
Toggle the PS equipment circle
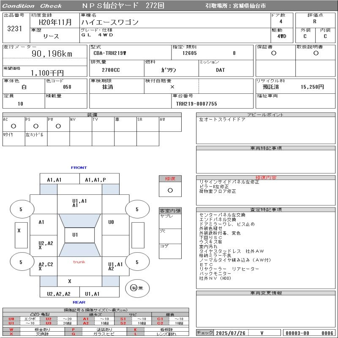tap(36, 126)
